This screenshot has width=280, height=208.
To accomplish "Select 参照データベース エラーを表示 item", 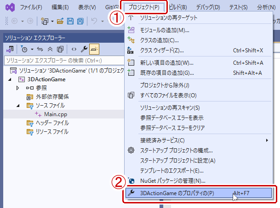I will 198,118.
